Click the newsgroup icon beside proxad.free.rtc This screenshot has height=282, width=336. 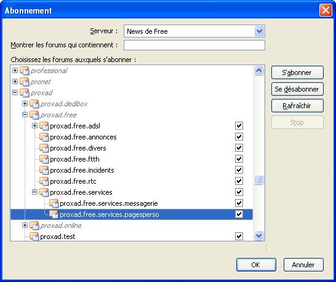44,181
